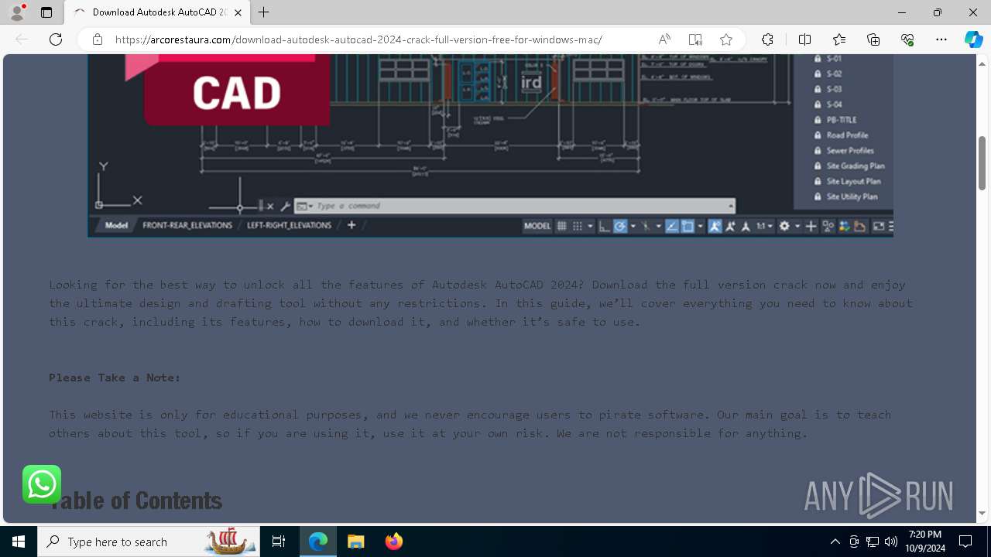Click the scrollbar up arrow

pos(982,63)
